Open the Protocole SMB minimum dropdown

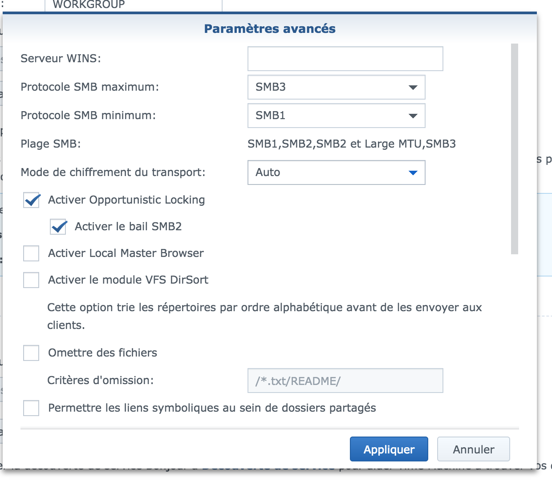[337, 116]
